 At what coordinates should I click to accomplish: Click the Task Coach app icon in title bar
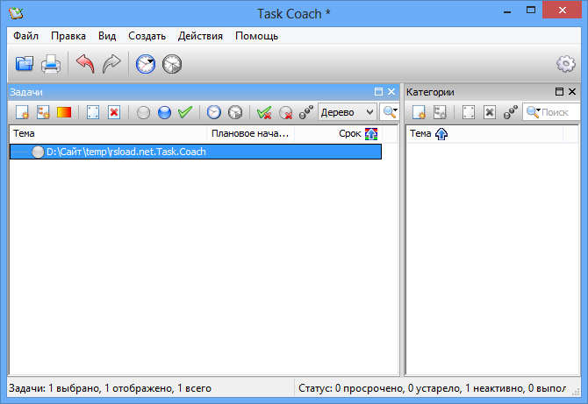click(x=16, y=13)
